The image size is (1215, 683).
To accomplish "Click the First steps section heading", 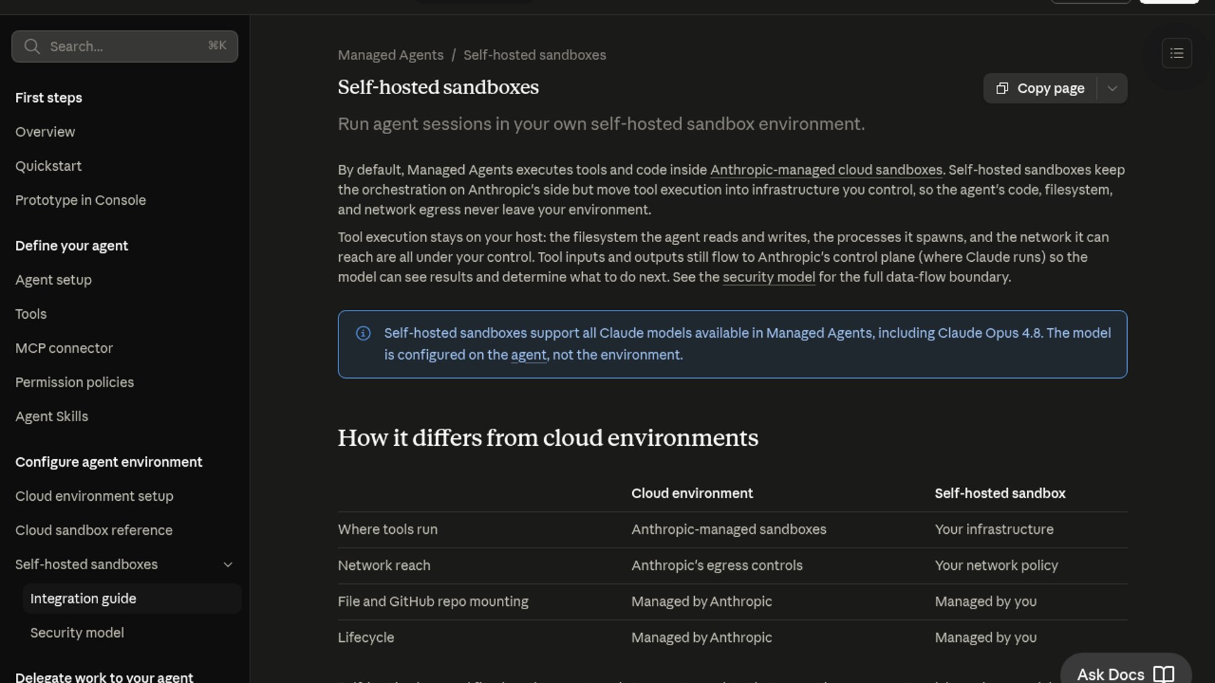I will 49,98.
